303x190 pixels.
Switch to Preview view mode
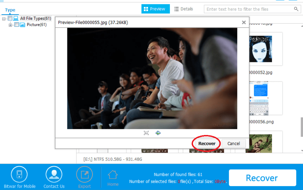pos(154,9)
